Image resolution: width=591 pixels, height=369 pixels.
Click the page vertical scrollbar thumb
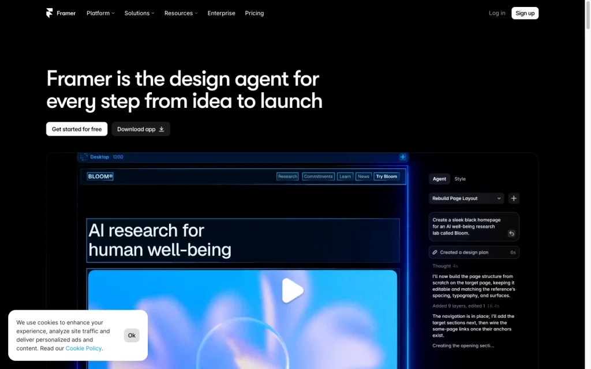(588, 14)
